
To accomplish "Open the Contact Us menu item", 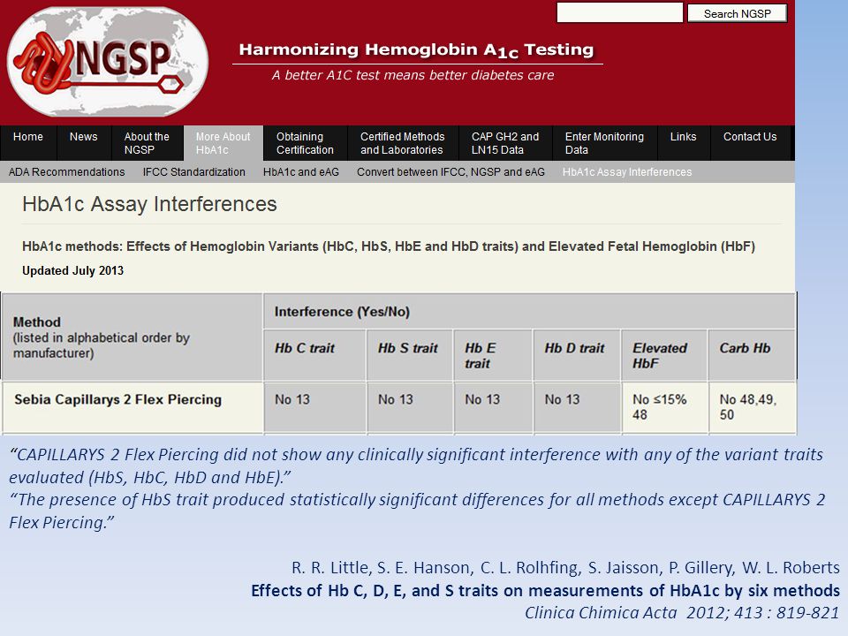I will tap(750, 143).
